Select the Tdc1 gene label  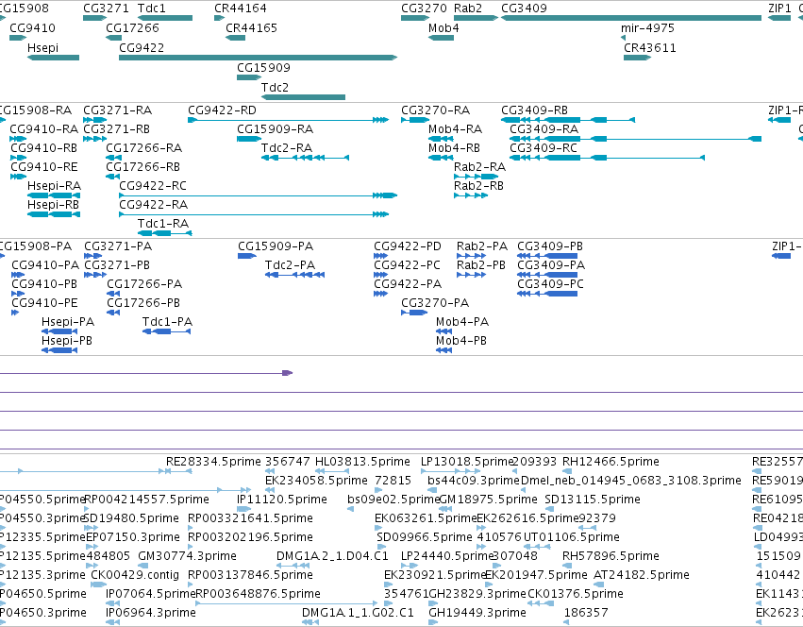click(152, 8)
